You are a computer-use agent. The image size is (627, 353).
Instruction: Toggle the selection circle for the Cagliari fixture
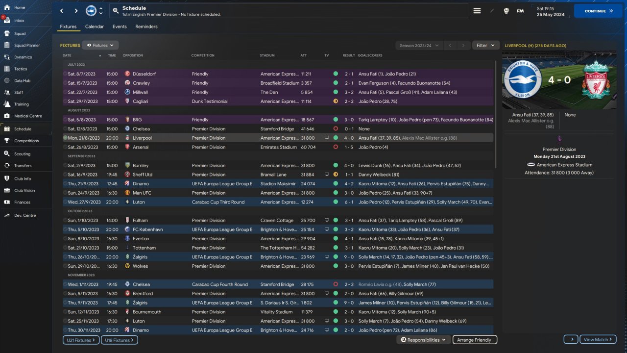coord(65,101)
